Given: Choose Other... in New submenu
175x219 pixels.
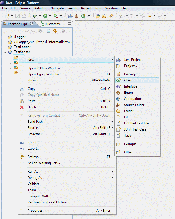Looking at the screenshot, I should (137, 152).
